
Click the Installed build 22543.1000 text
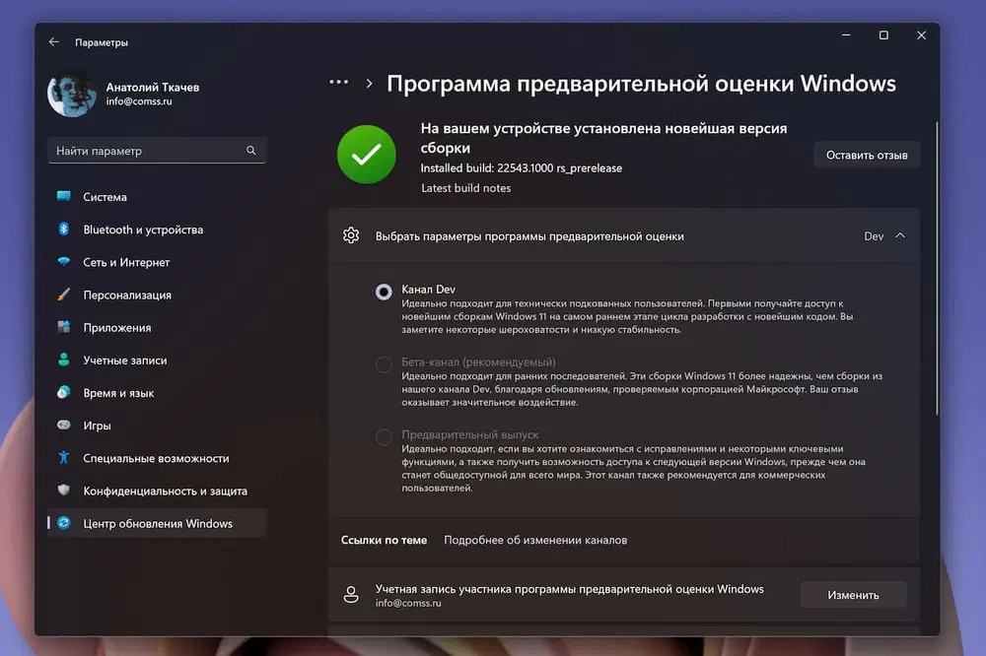point(522,167)
